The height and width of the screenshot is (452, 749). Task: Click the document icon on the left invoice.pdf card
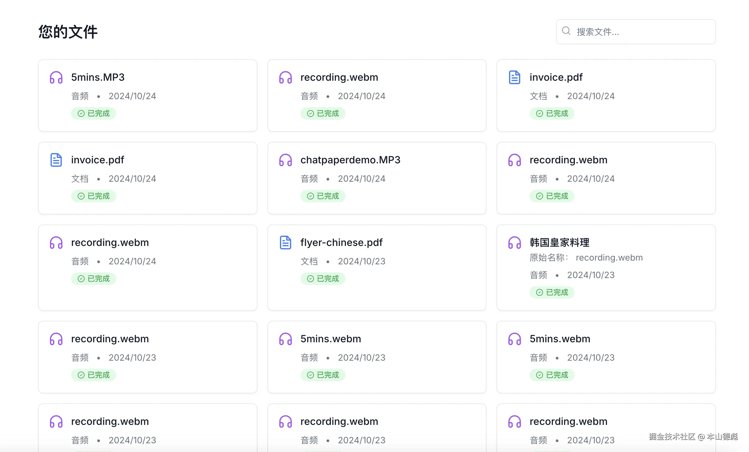click(56, 160)
